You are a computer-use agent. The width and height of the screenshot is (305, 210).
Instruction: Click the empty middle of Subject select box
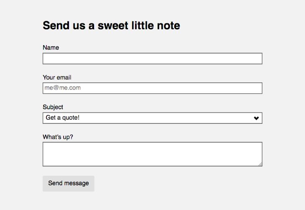167,118
